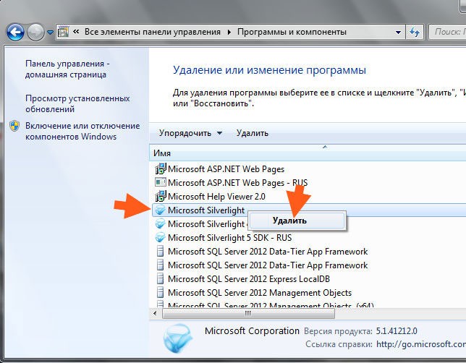Open 'Панель управления - домашняя страница' link
The width and height of the screenshot is (466, 363).
(67, 69)
